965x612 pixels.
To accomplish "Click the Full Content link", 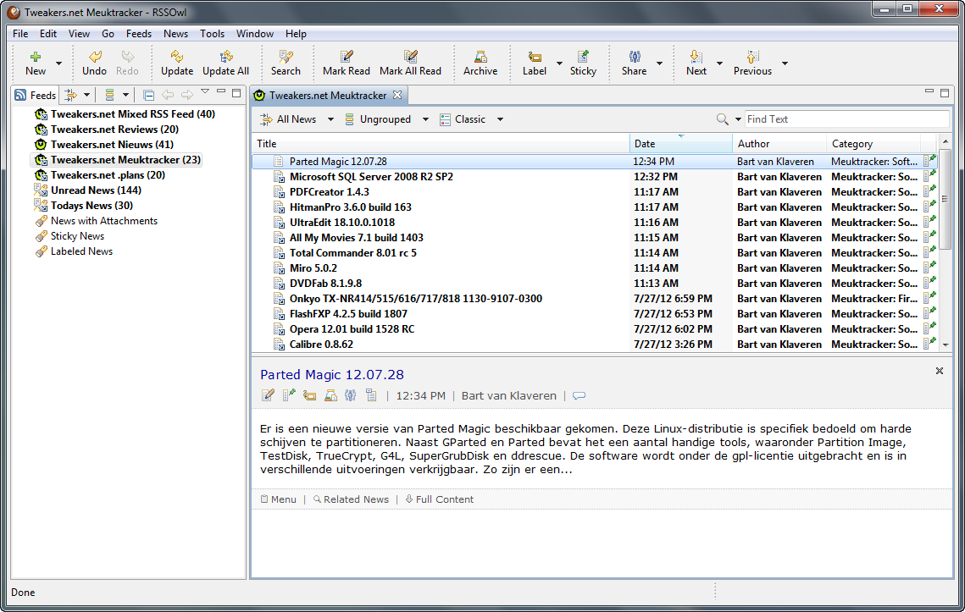I will tap(444, 499).
